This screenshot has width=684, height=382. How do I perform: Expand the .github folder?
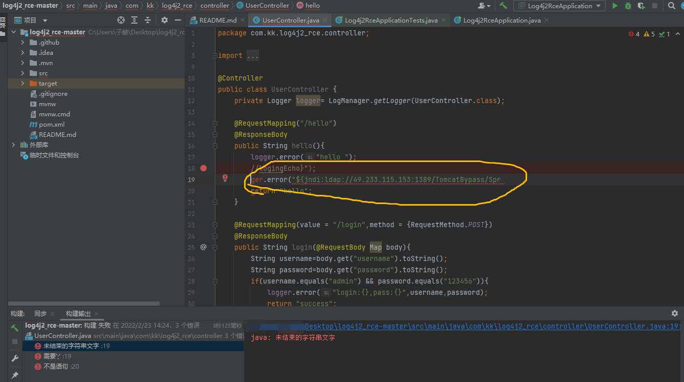pos(23,43)
